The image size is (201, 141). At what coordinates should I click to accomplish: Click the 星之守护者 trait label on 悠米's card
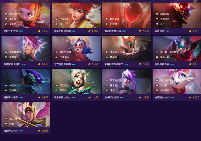click(166, 80)
